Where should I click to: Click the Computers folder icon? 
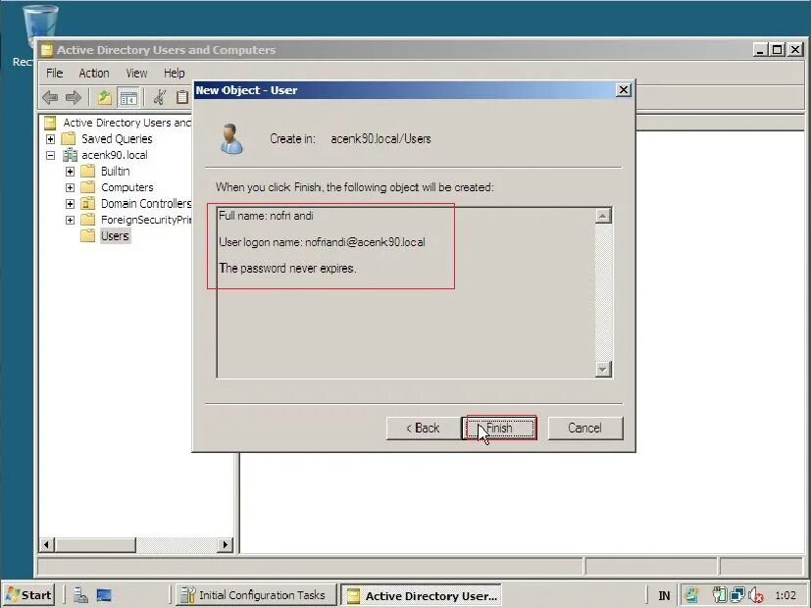tap(88, 186)
